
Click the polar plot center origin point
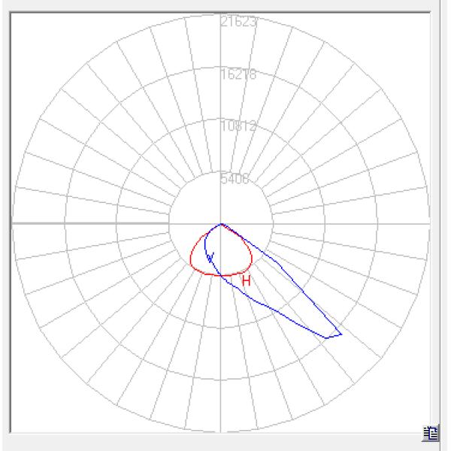tap(220, 224)
